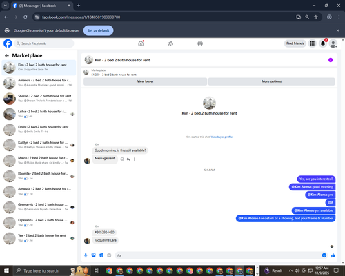Select the Messenger | Facebook tab

(x=41, y=6)
